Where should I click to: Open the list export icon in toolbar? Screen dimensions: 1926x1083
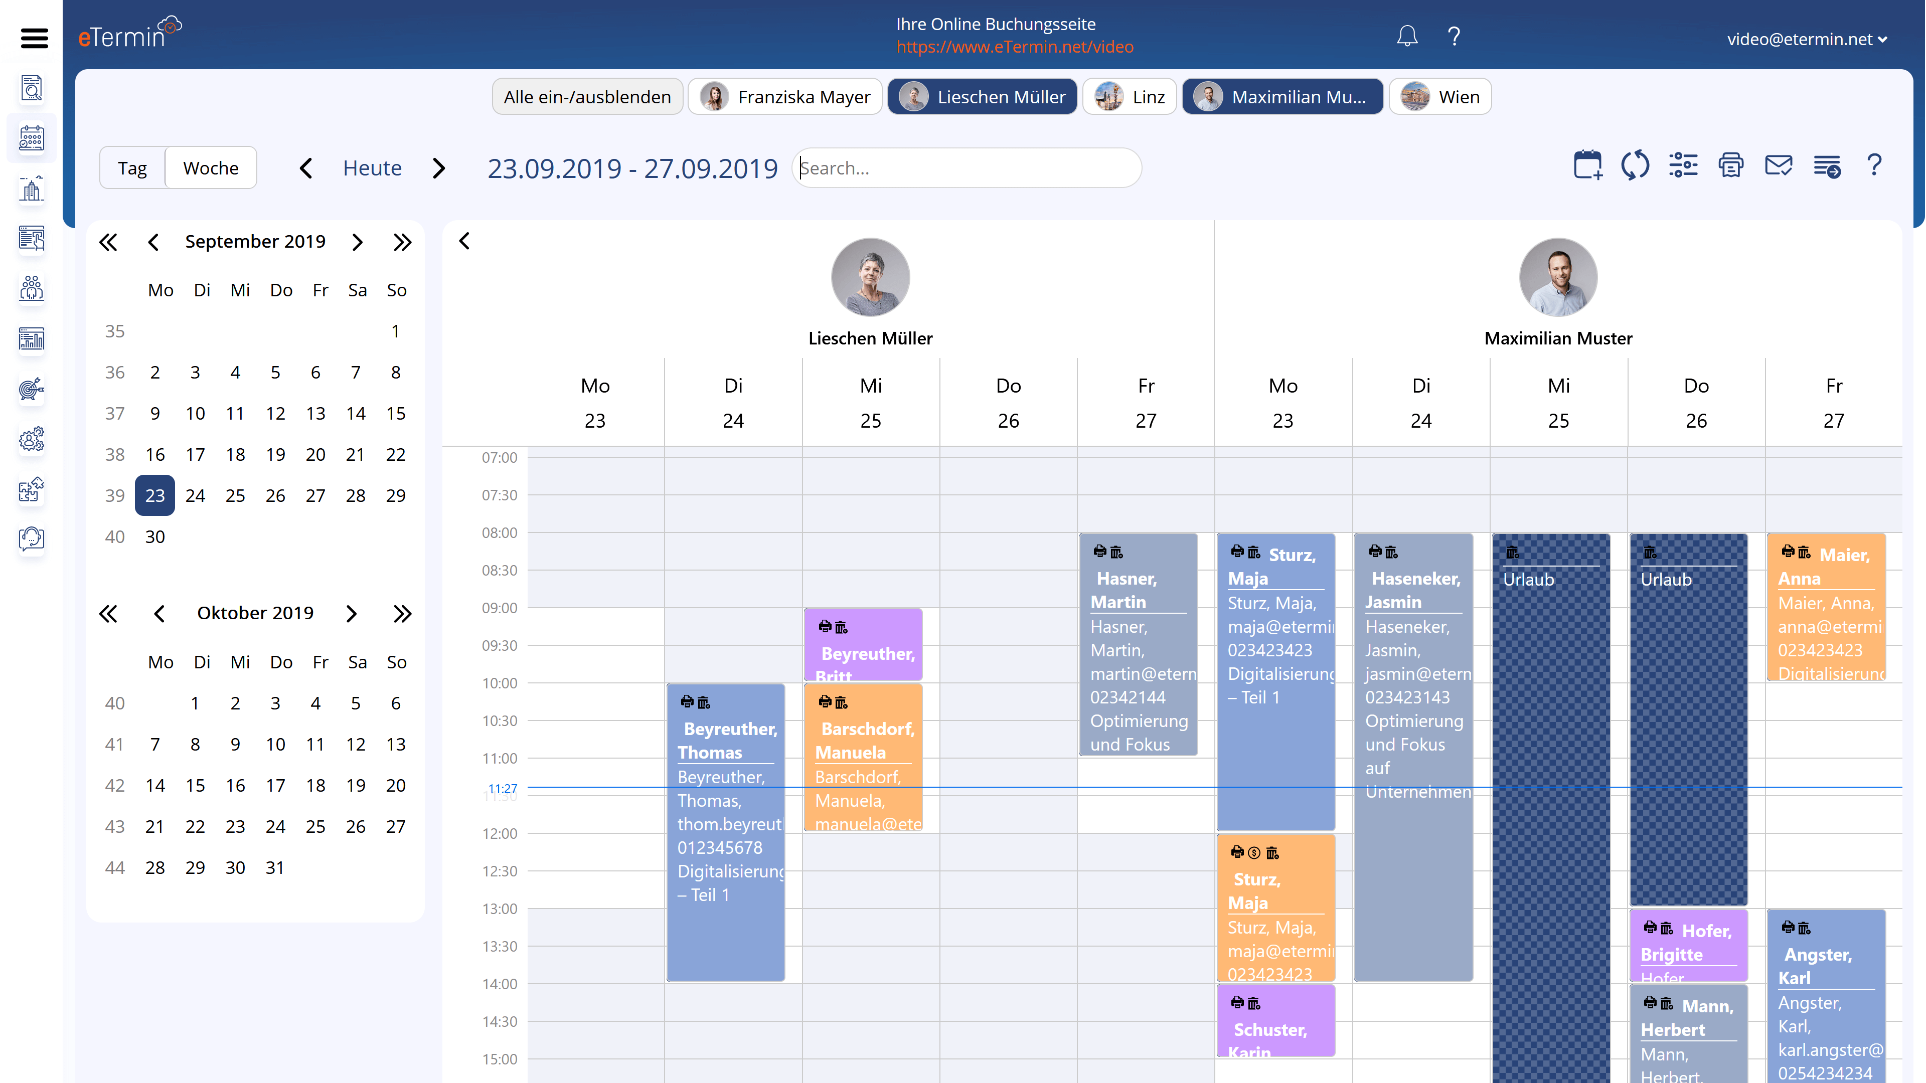1827,166
